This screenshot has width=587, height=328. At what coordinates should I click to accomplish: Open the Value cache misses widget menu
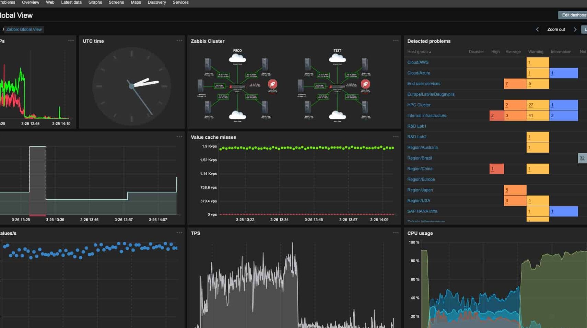[396, 137]
